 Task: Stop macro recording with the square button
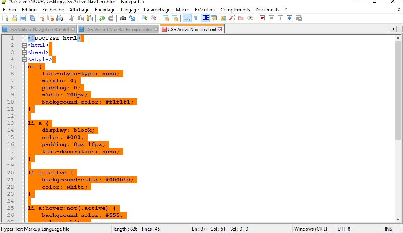point(271,18)
